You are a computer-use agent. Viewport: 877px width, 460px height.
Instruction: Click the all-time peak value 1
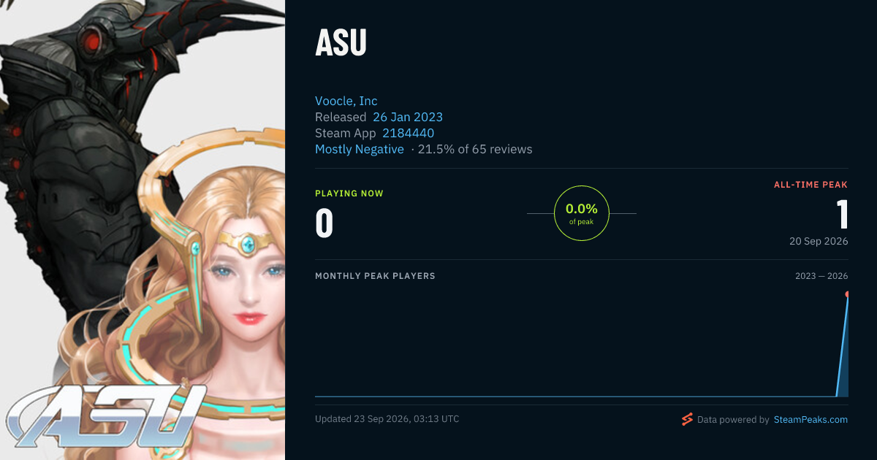pyautogui.click(x=842, y=215)
